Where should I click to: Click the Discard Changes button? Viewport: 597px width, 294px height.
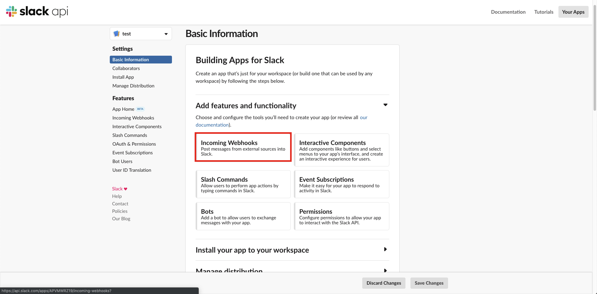point(384,283)
